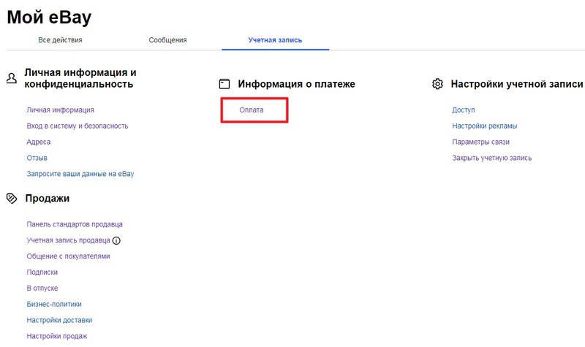The height and width of the screenshot is (347, 585).
Task: Open the Адреса link
Action: click(39, 142)
